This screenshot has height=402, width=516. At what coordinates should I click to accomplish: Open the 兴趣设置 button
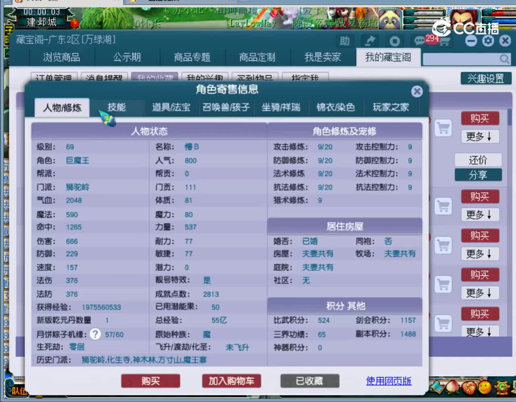[x=486, y=78]
